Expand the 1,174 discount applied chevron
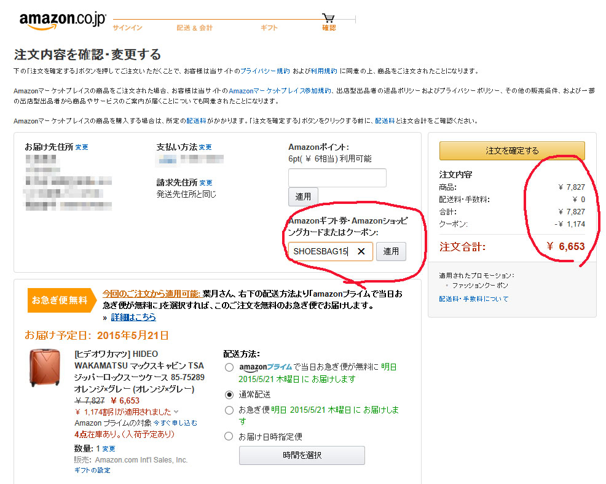 [x=176, y=412]
